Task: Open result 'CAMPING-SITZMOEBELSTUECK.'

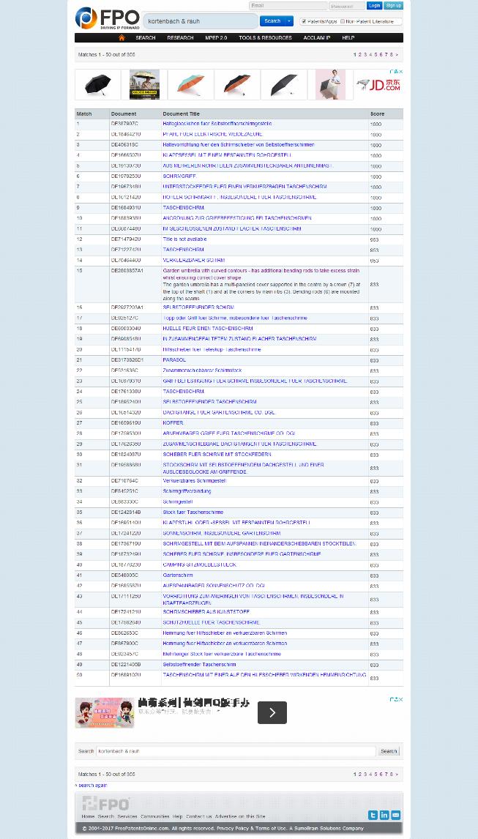Action: point(200,565)
